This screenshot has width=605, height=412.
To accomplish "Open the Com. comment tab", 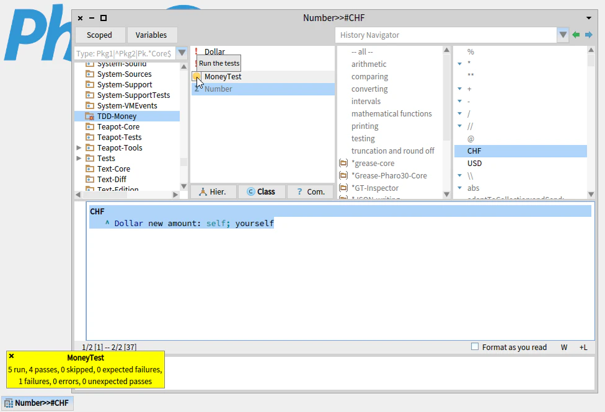I will click(310, 191).
